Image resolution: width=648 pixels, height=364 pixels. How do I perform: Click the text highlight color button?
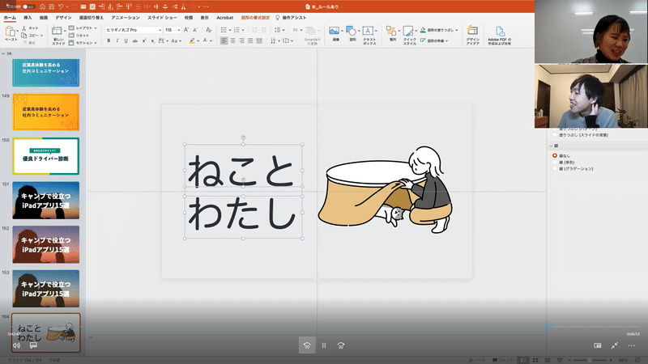click(x=192, y=41)
